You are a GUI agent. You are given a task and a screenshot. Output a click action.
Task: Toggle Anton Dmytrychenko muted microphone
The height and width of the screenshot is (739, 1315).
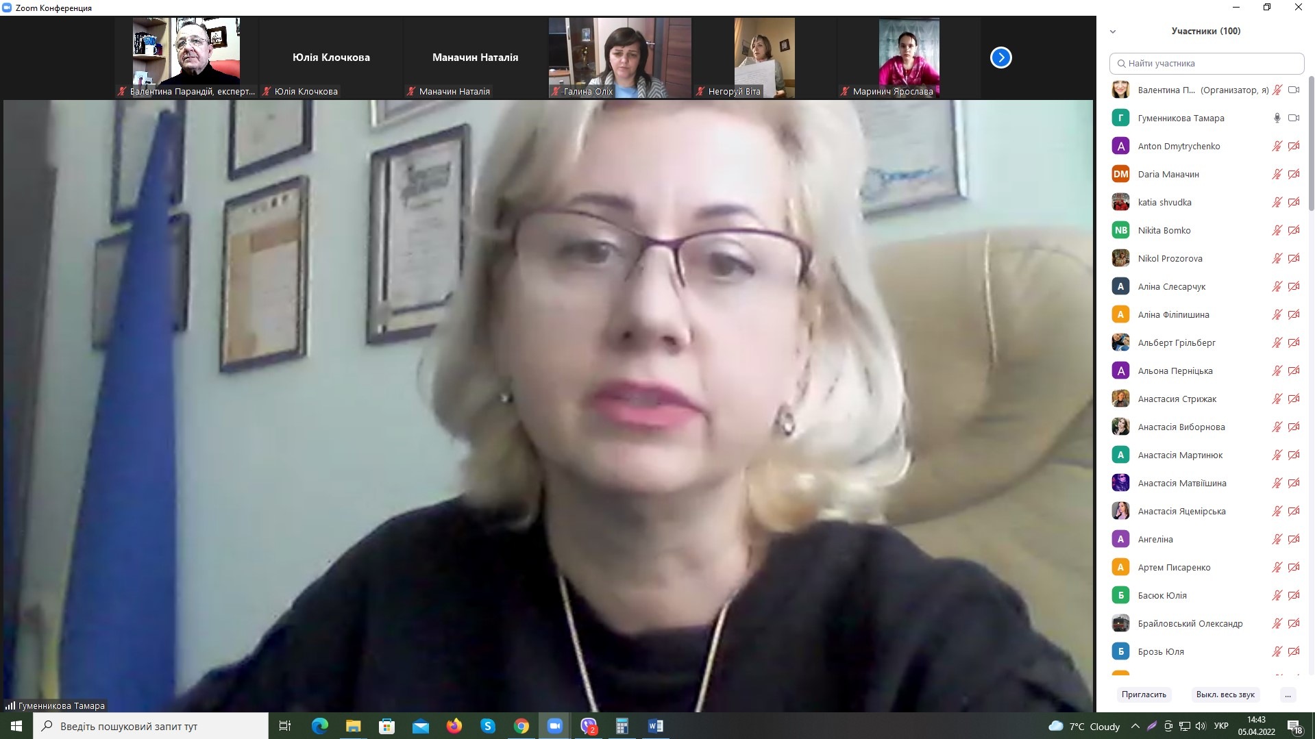point(1277,146)
